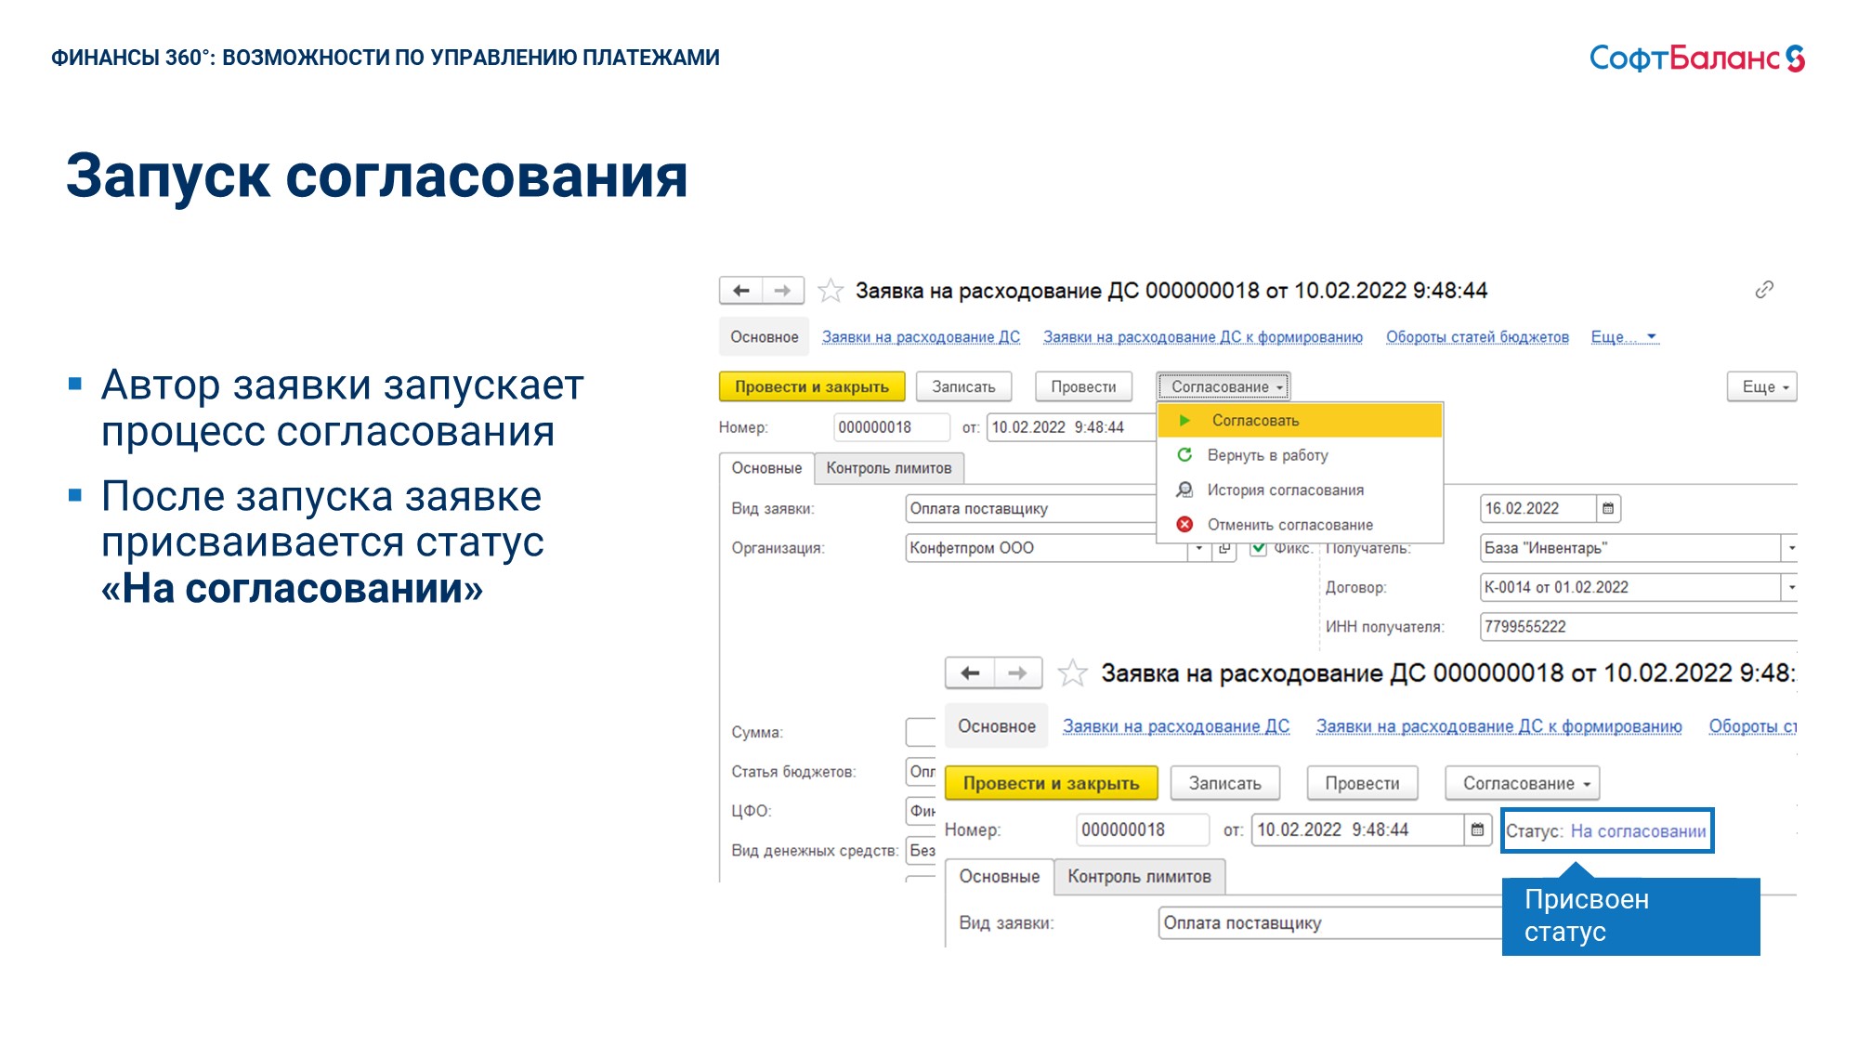Viewport: 1858px width, 1045px height.
Task: Click Организация field Конфетпром ООО
Action: pyautogui.click(x=1047, y=548)
